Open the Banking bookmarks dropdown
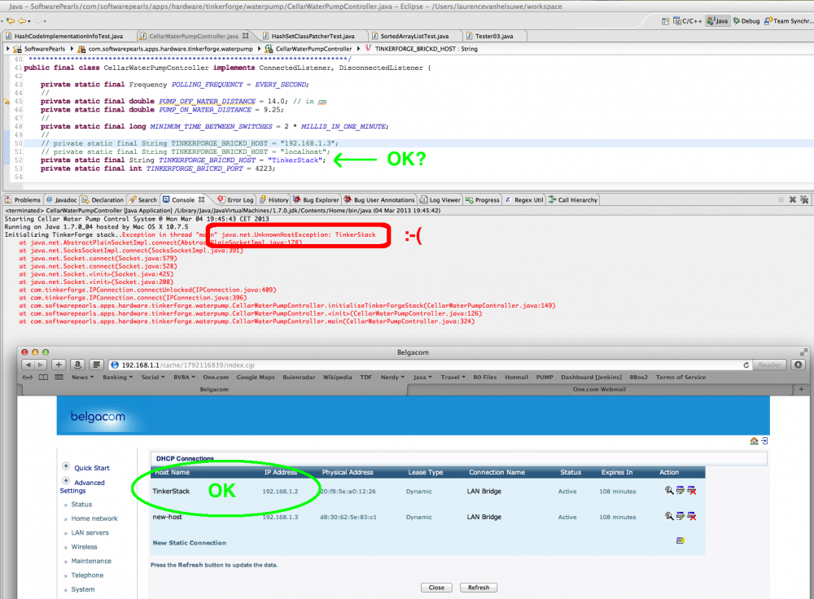This screenshot has width=814, height=599. 117,378
